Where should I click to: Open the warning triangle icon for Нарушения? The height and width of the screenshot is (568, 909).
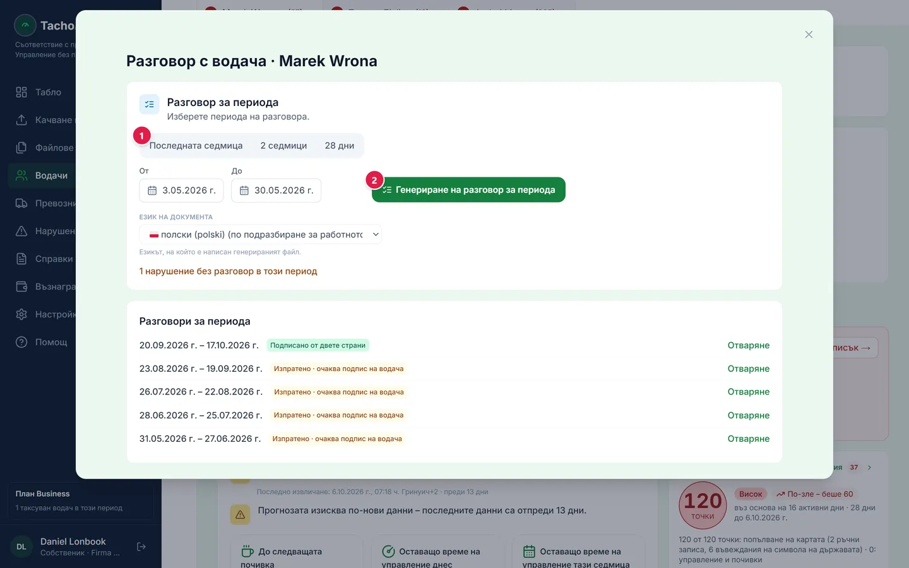[x=21, y=231]
